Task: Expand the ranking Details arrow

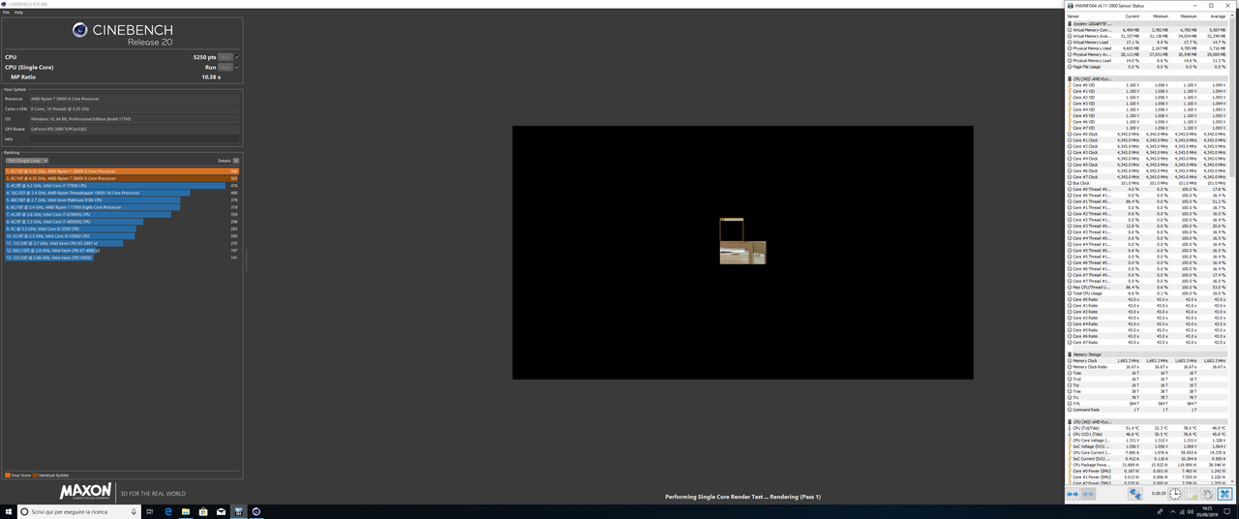Action: click(236, 161)
